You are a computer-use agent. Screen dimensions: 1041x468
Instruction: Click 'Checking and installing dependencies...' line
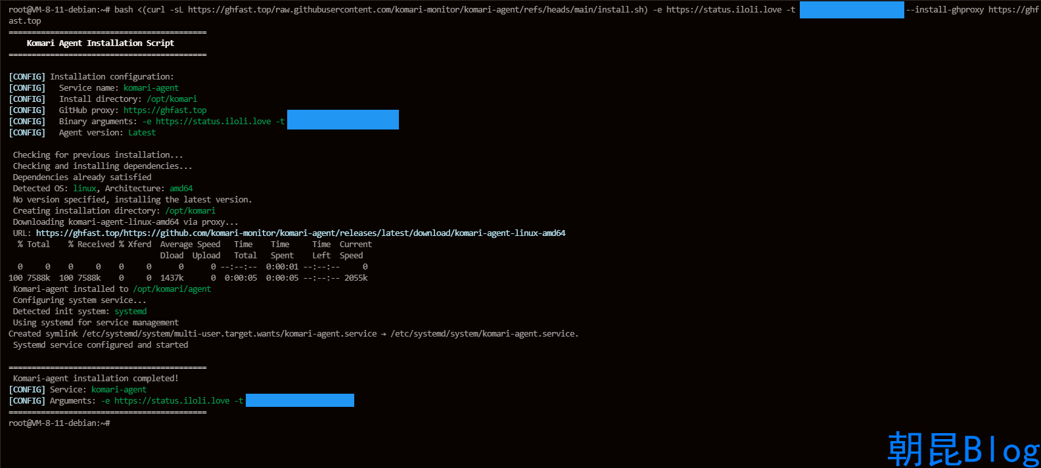[x=103, y=166]
